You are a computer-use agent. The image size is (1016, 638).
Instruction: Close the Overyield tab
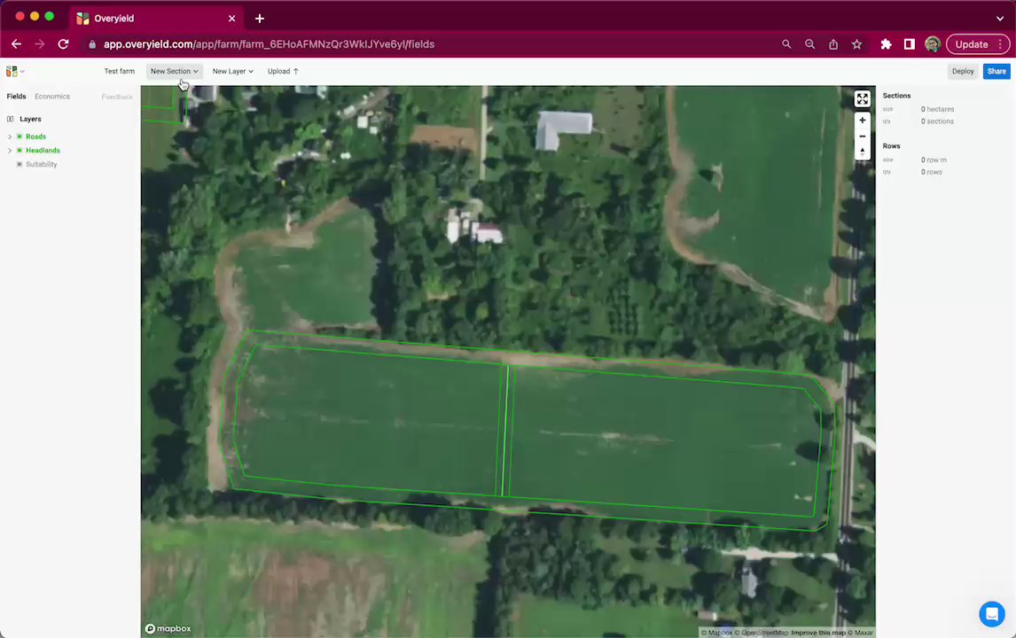pyautogui.click(x=231, y=18)
